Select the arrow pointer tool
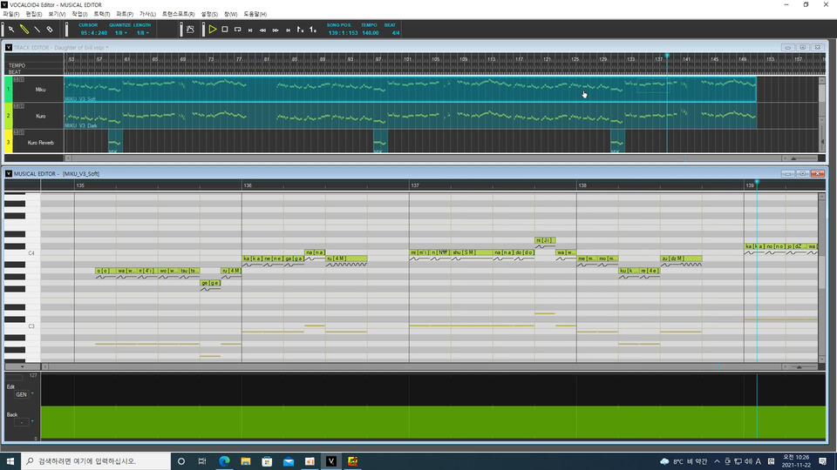The image size is (837, 470). (11, 30)
